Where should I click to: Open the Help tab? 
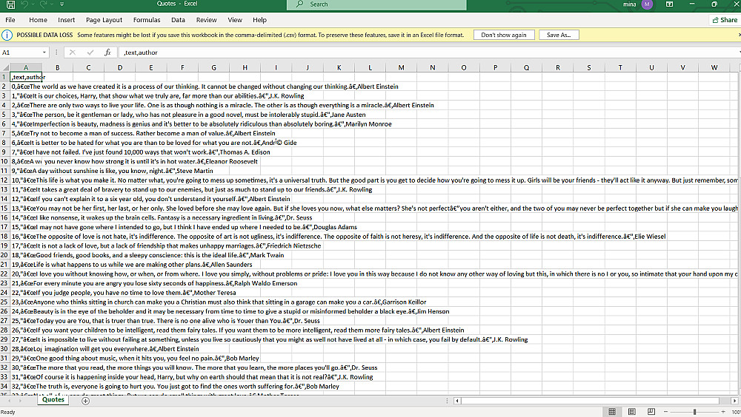[259, 20]
